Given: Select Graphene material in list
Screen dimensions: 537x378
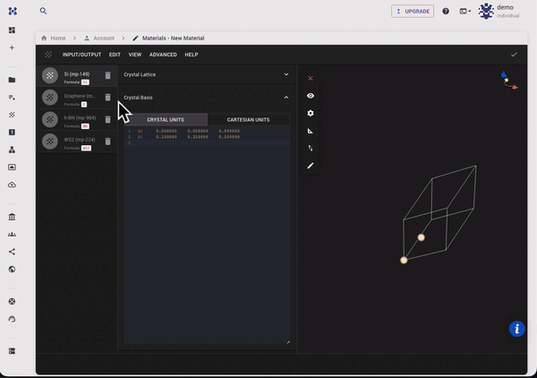Looking at the screenshot, I should pos(76,98).
